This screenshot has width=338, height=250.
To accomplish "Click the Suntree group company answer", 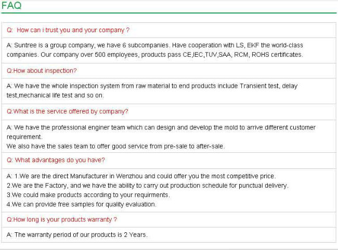I will click(x=155, y=50).
